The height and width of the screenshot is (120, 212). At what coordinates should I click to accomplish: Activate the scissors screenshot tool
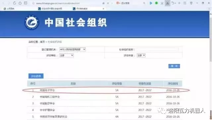pyautogui.click(x=167, y=3)
